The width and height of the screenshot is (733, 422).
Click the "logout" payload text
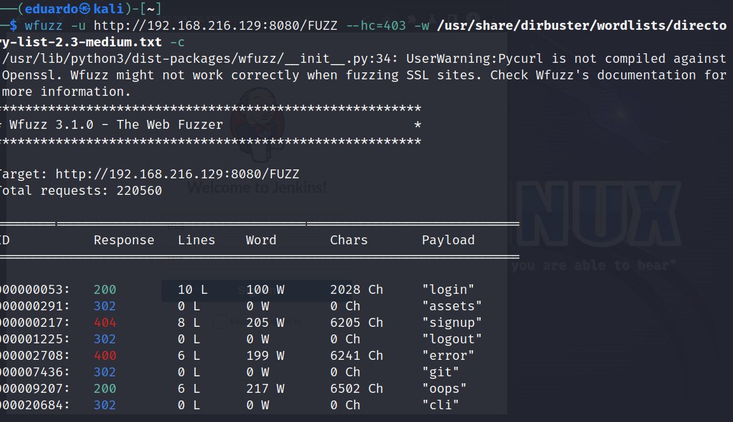[451, 340]
